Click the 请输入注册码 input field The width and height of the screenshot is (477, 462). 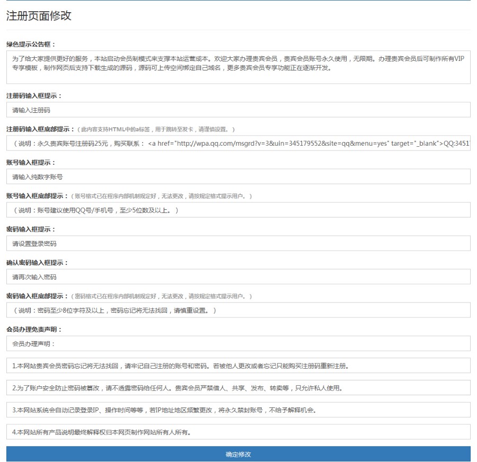pyautogui.click(x=238, y=110)
